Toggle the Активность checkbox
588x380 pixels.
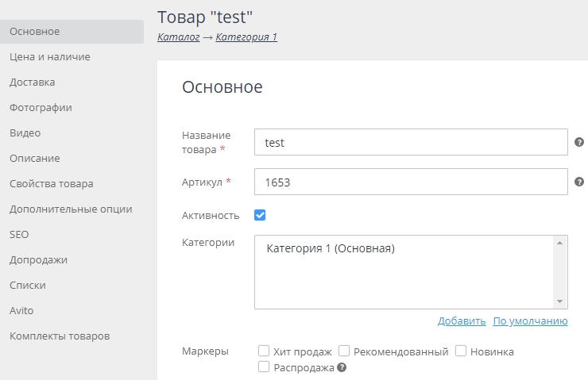click(x=260, y=215)
